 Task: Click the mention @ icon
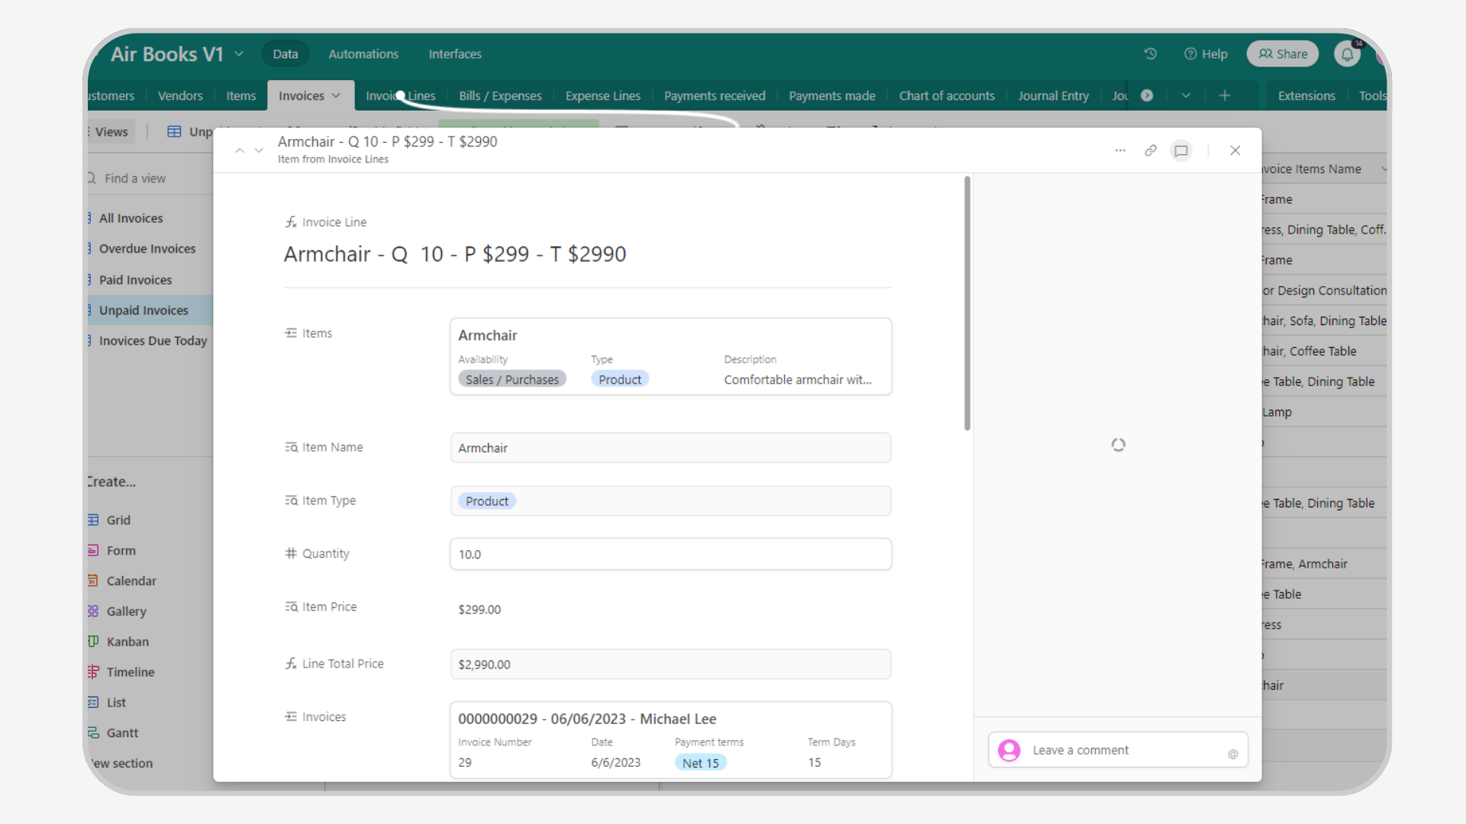[1232, 754]
